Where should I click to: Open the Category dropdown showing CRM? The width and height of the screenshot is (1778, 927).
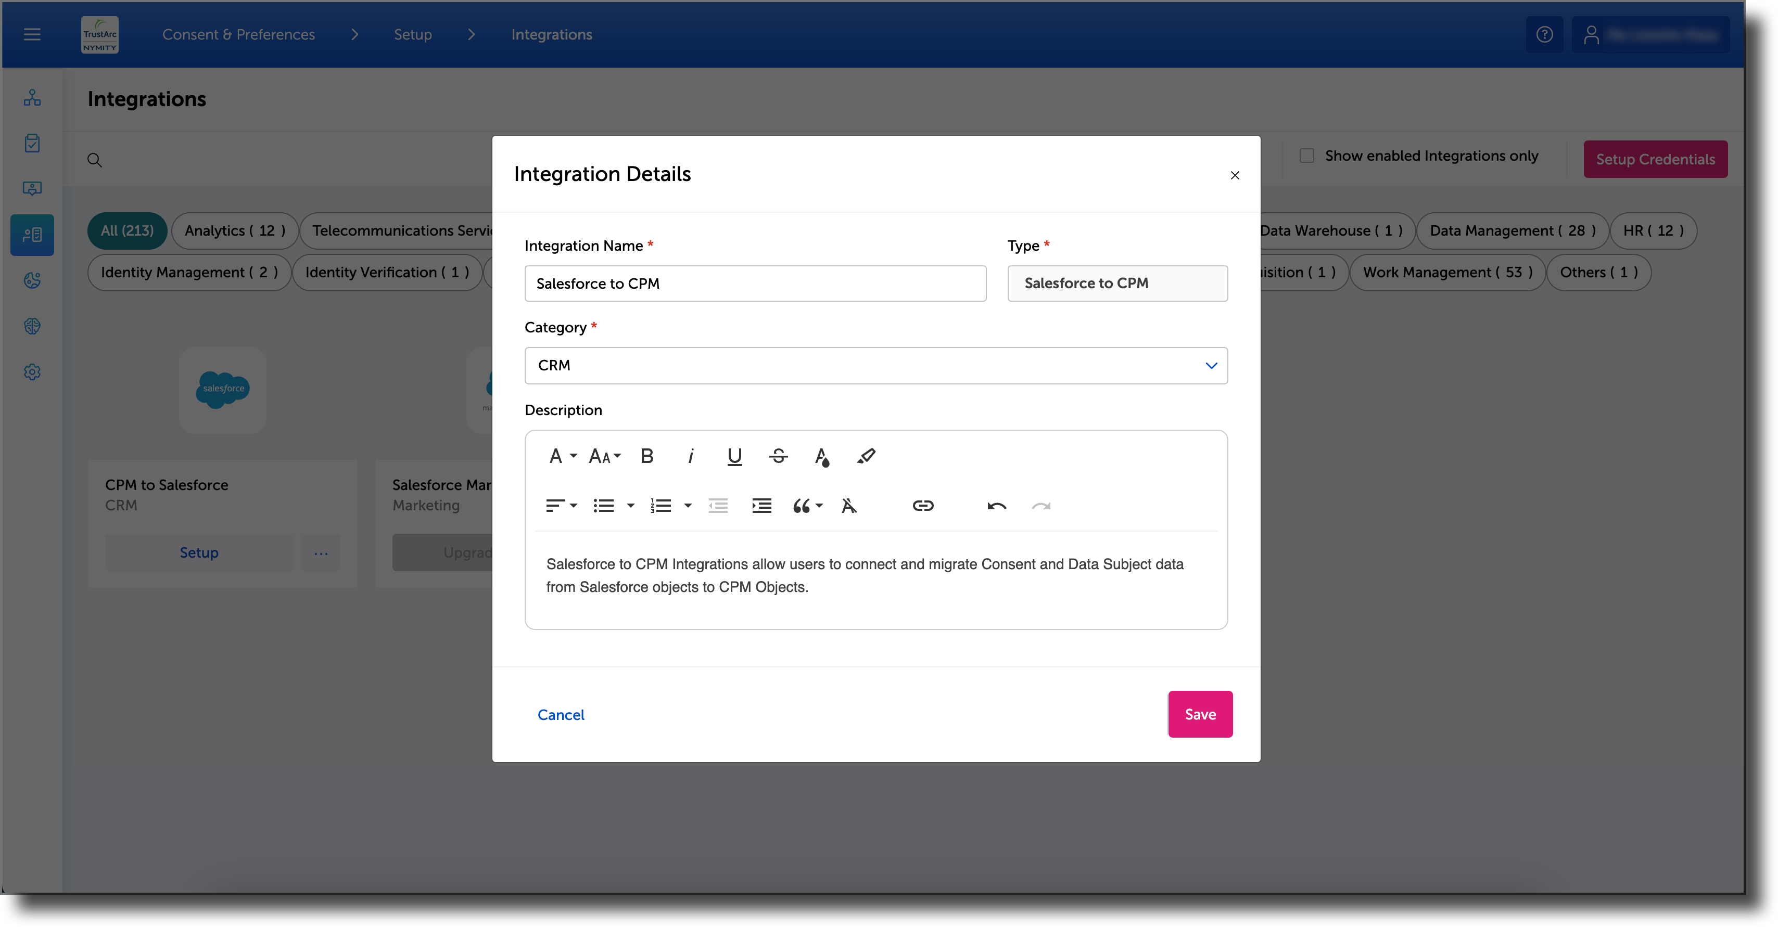coord(876,366)
